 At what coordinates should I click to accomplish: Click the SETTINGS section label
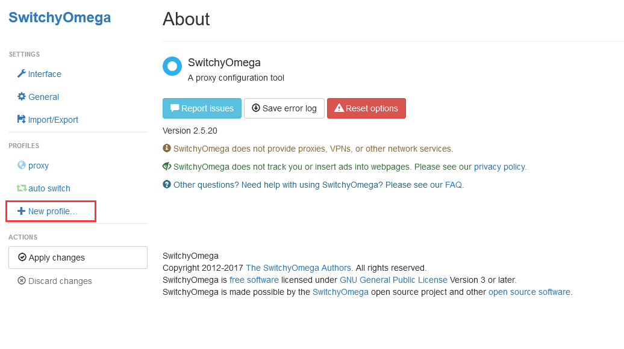click(24, 55)
